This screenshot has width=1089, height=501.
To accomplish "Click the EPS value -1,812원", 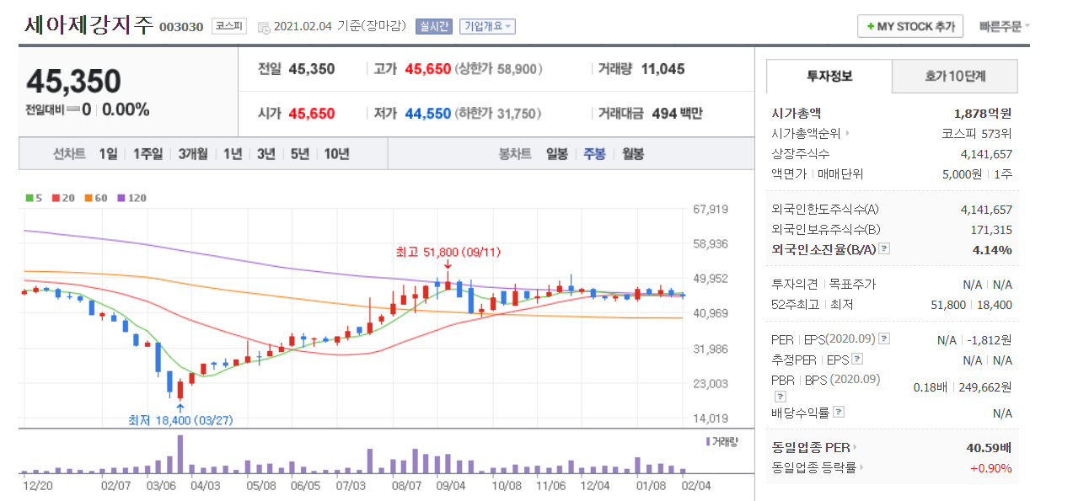I will point(990,339).
